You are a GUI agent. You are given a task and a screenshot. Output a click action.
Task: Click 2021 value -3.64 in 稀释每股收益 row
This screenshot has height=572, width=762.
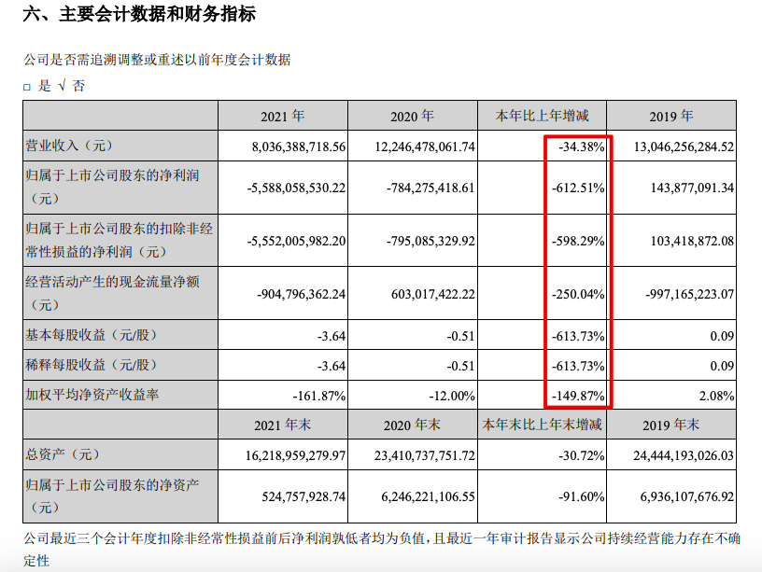coord(332,366)
